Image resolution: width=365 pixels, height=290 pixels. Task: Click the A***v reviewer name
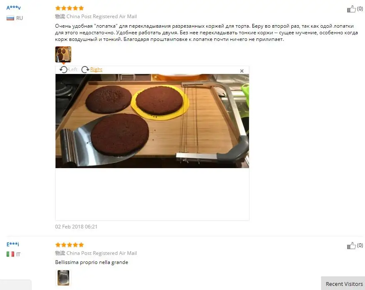[14, 8]
